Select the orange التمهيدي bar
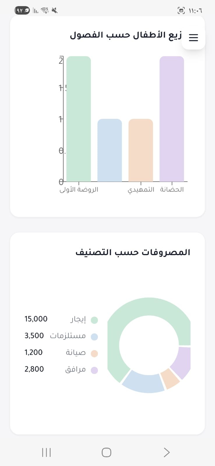This screenshot has width=215, height=466. [x=141, y=150]
